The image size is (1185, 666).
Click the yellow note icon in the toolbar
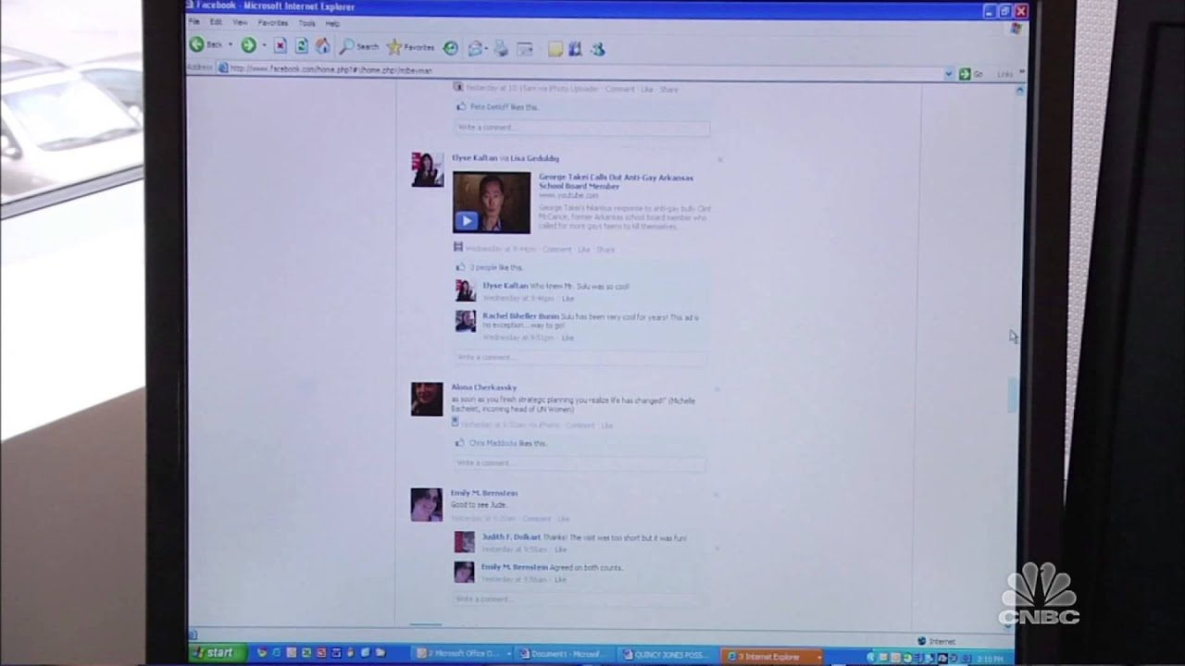click(555, 49)
